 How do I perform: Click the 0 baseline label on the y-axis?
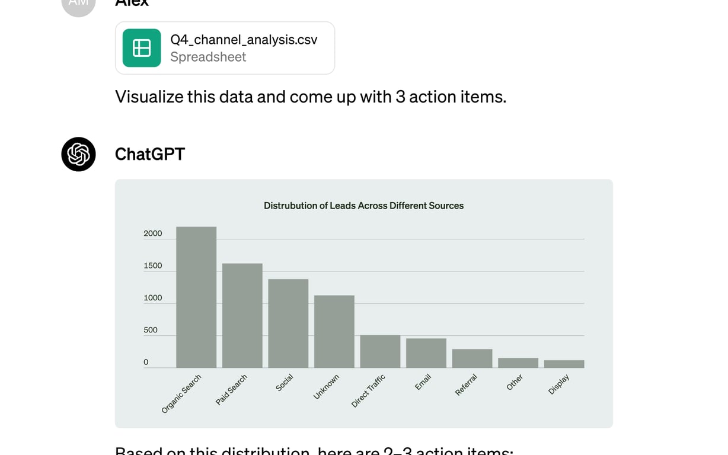coord(145,361)
